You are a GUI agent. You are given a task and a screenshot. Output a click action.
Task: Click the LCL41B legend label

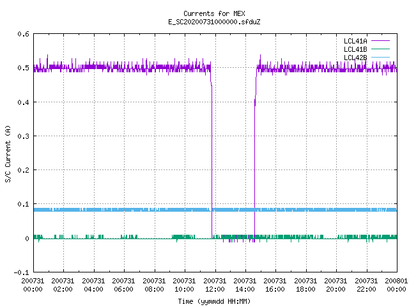click(x=355, y=49)
